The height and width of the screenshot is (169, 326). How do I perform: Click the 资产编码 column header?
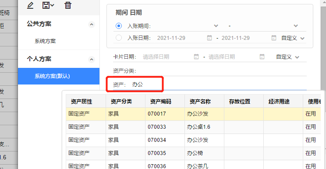tap(165, 101)
